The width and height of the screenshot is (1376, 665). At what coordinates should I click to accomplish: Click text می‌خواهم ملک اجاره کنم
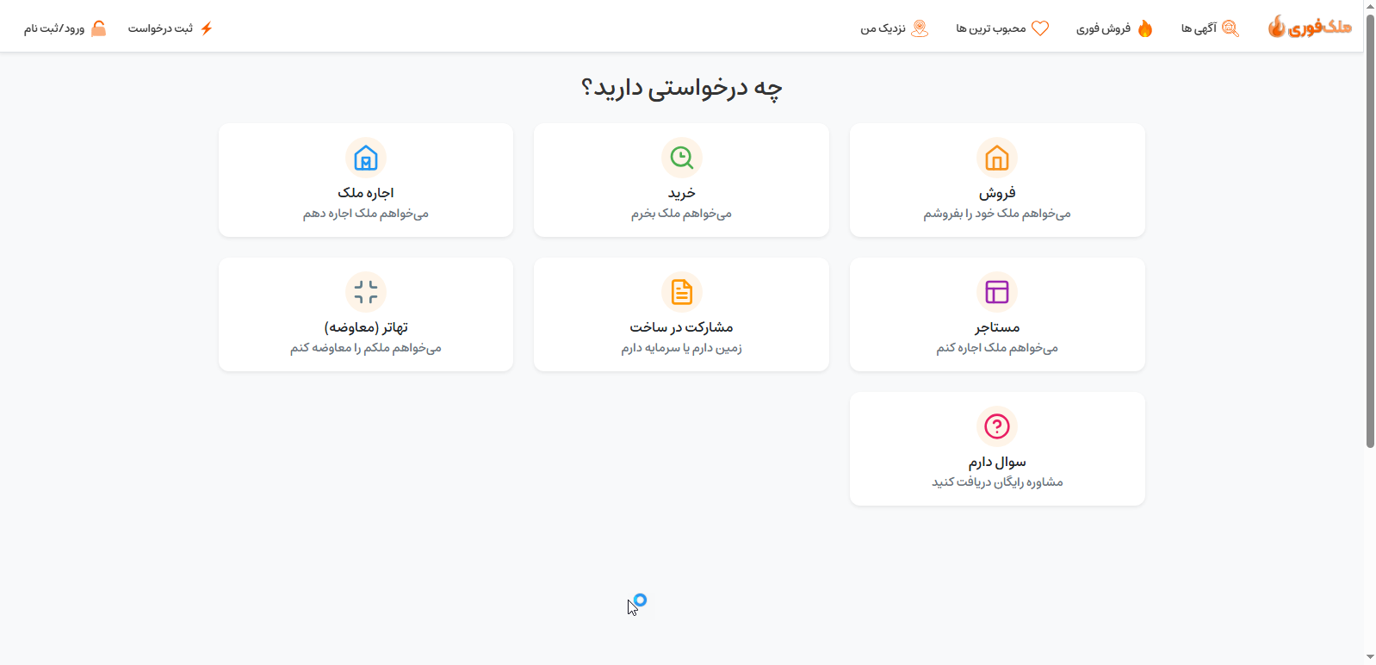click(997, 348)
